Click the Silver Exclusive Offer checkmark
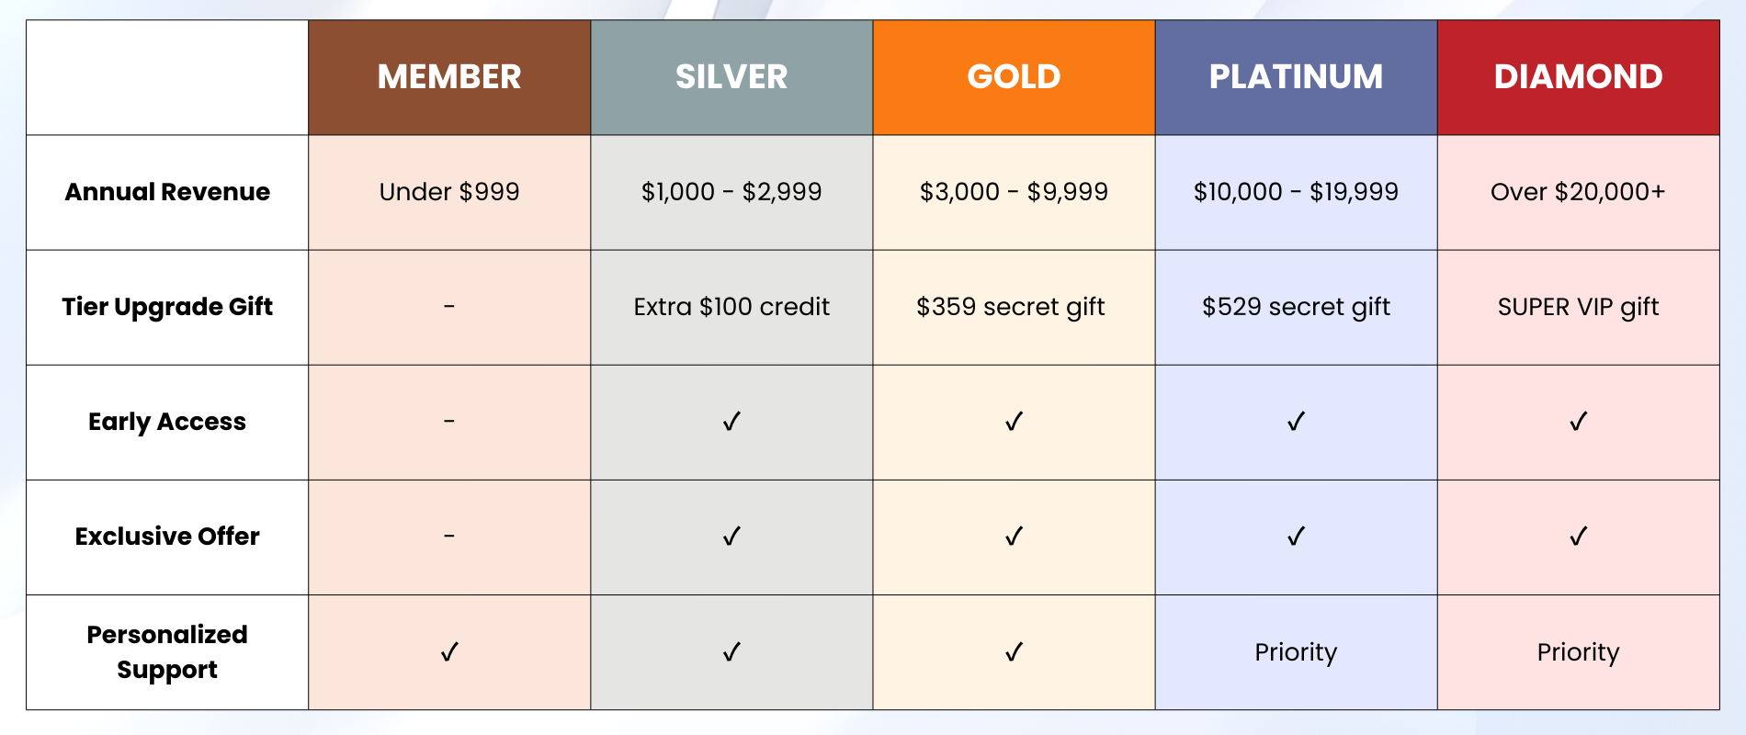 point(731,537)
